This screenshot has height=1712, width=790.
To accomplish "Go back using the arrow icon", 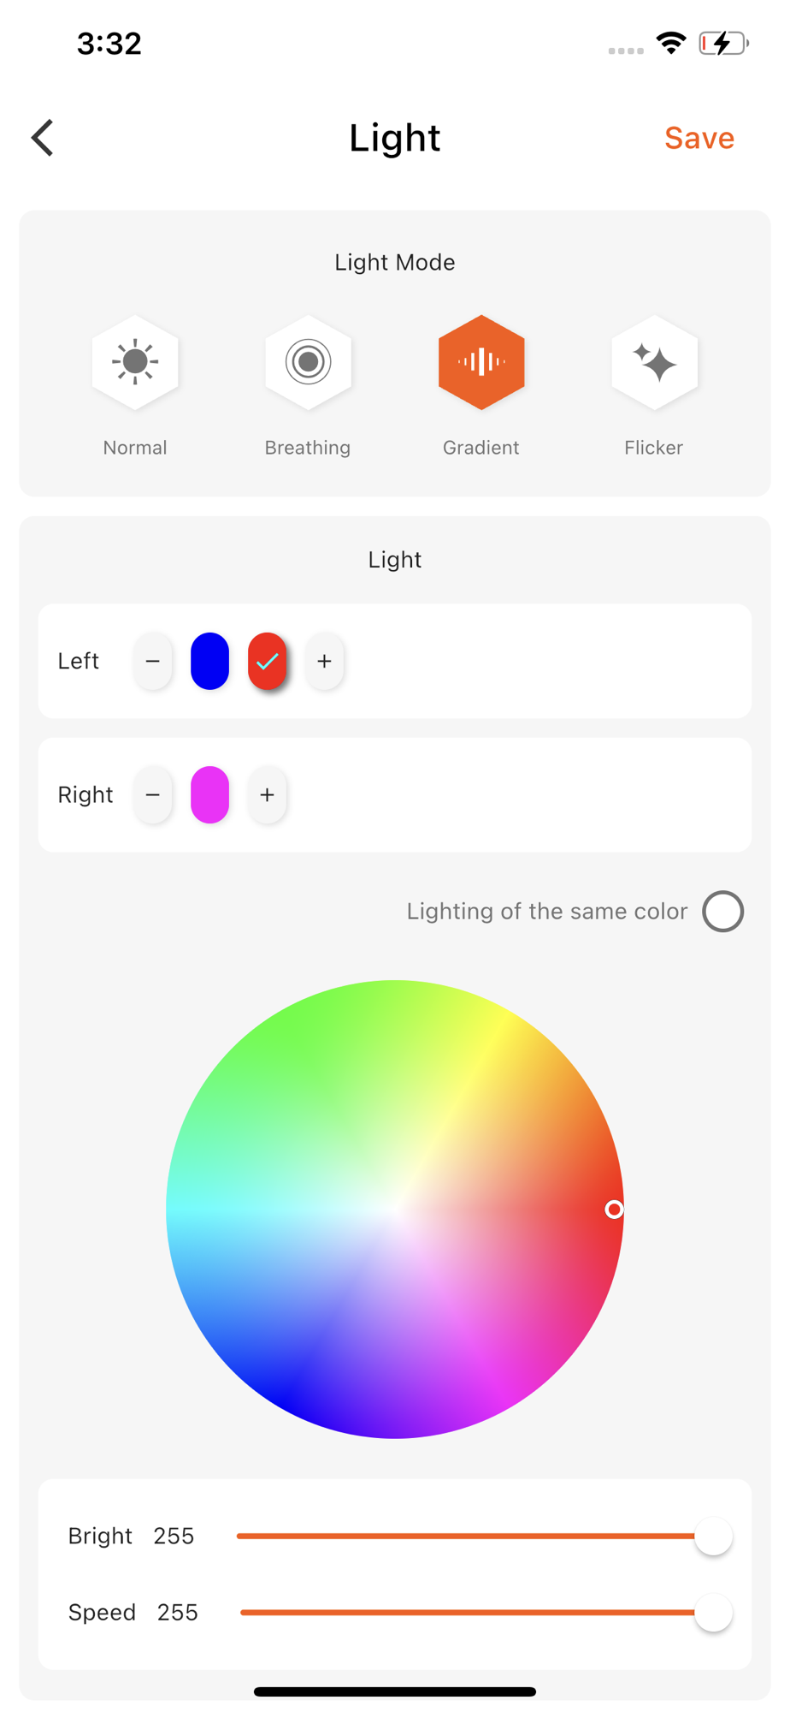I will click(x=43, y=138).
